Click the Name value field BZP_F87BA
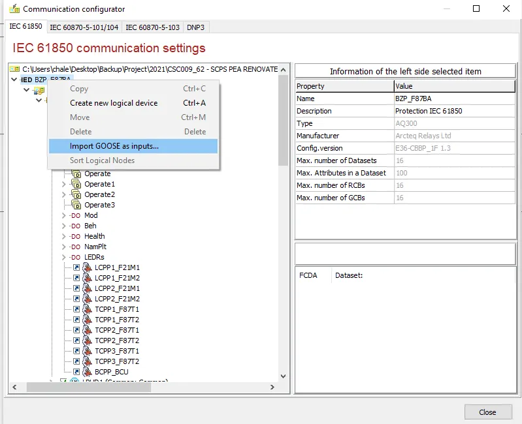The image size is (522, 424). click(455, 98)
